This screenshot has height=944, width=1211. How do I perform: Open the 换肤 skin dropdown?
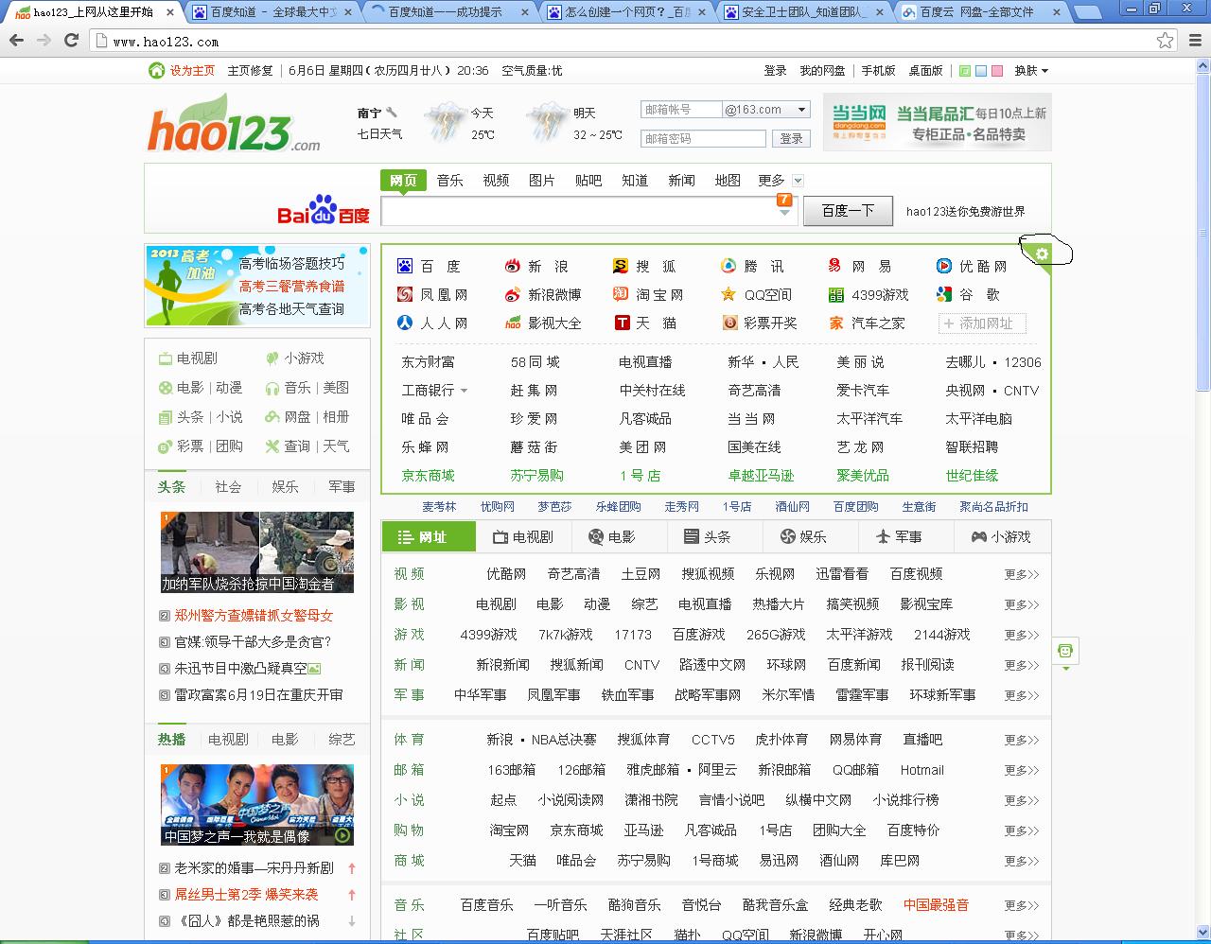[x=1031, y=71]
